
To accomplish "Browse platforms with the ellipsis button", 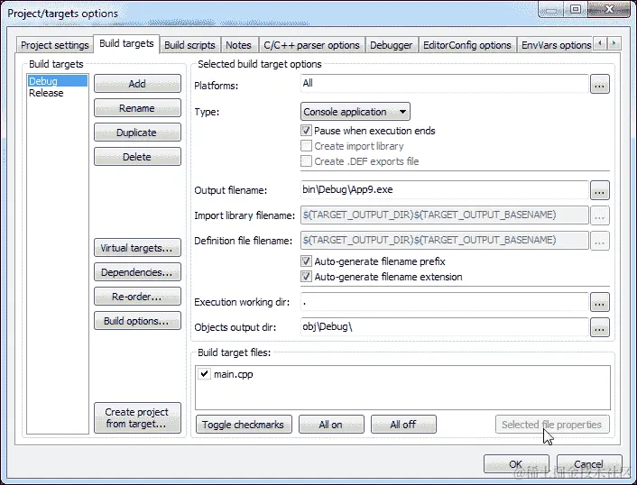I will 600,84.
